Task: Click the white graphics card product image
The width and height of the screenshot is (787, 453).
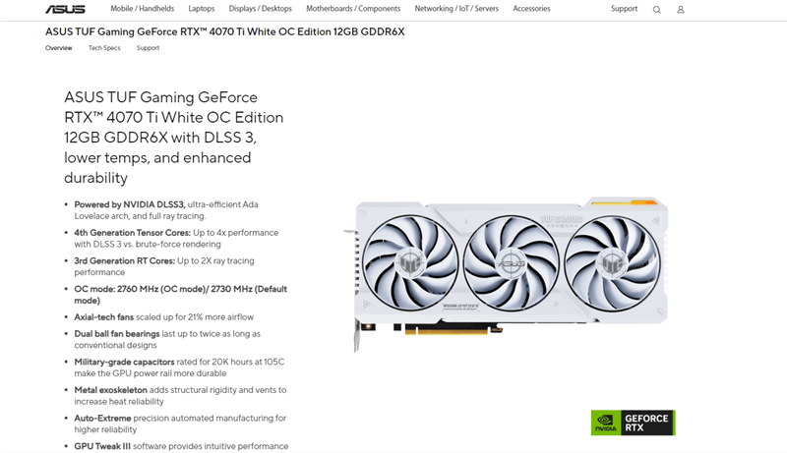Action: (507, 273)
